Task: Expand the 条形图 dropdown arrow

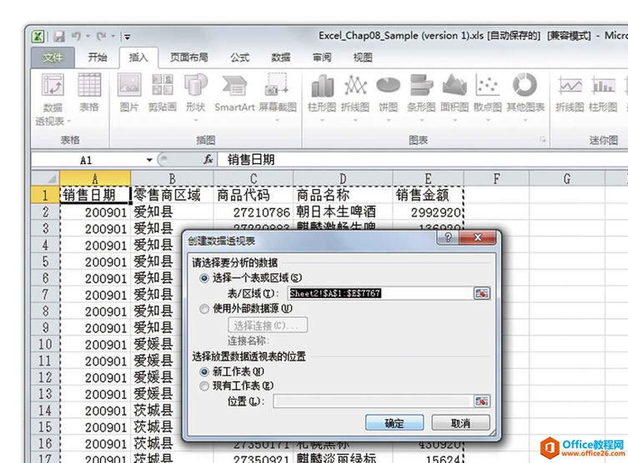Action: click(421, 120)
